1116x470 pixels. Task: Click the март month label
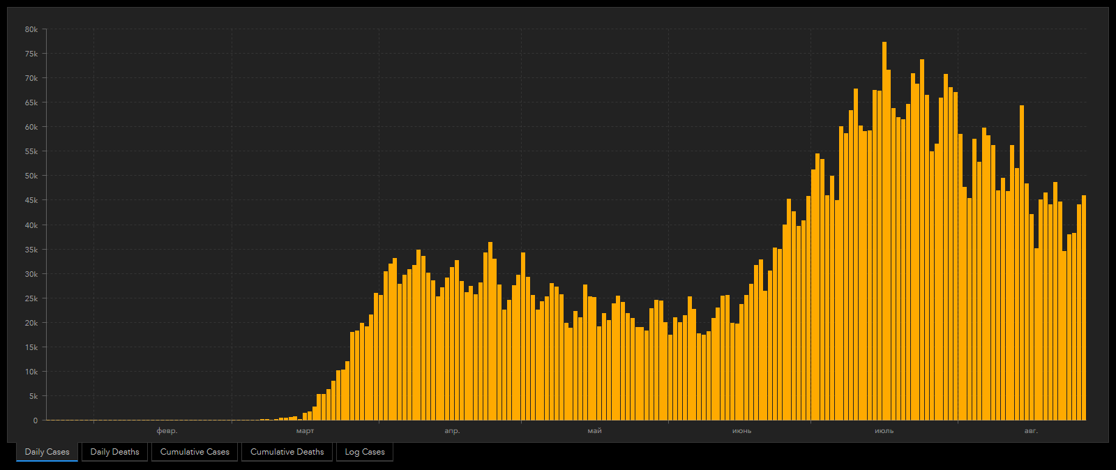point(306,431)
